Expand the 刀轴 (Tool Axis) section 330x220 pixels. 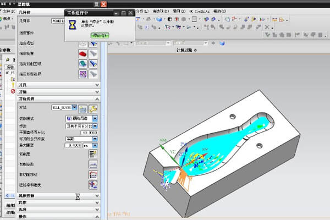97,92
